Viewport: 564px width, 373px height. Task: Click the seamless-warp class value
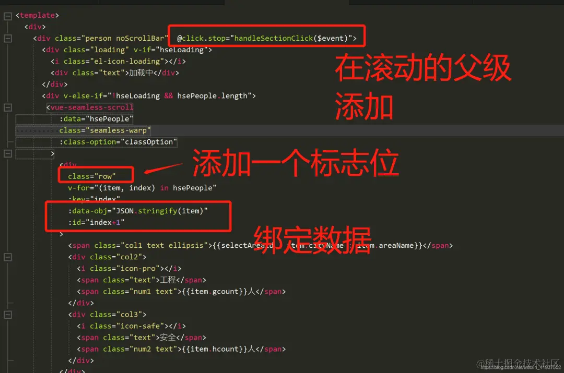118,130
